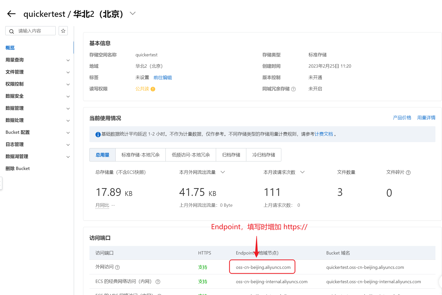Select the 标准存储-本地冗余 tab
Screen dimensions: 442x295
point(141,155)
